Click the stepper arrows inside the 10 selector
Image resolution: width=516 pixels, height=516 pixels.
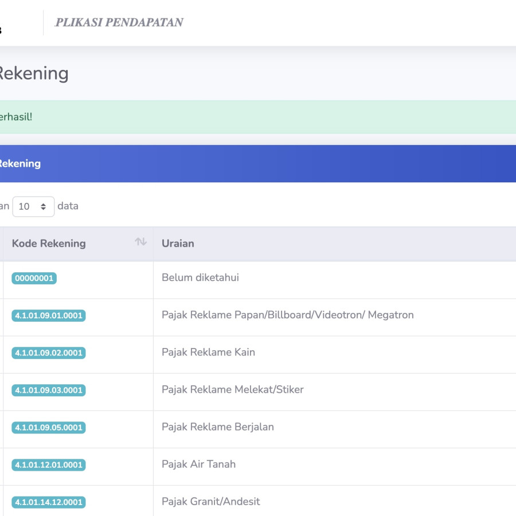coord(44,206)
